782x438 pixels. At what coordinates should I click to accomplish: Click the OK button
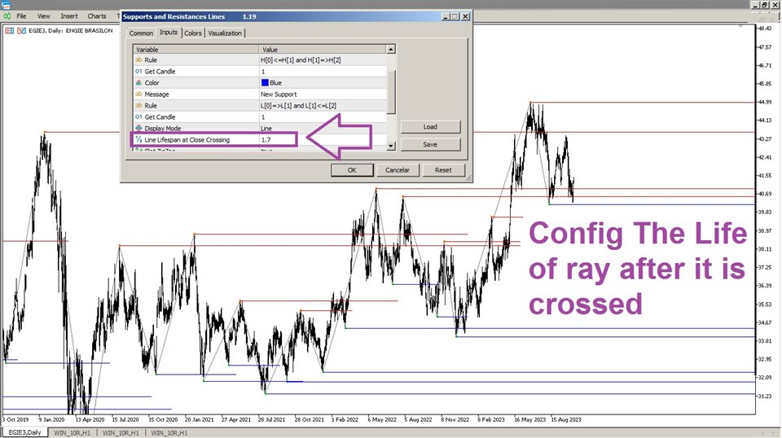click(351, 170)
